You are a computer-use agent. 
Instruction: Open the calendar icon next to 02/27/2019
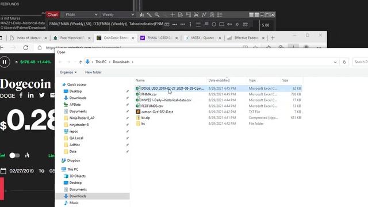tap(3, 171)
